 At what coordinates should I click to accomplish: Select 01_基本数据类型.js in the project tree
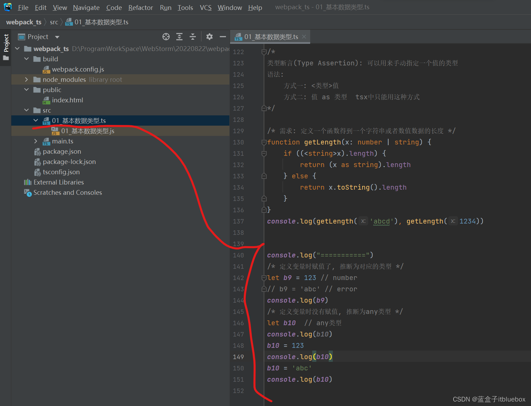click(120, 131)
